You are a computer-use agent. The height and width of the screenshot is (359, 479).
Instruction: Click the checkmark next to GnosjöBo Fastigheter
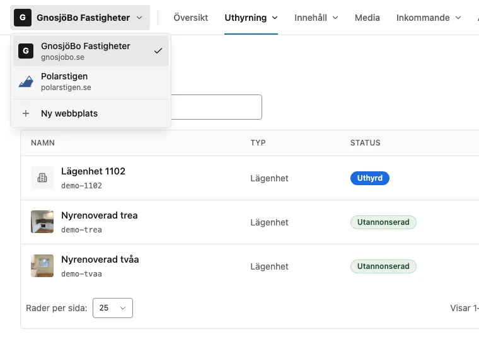coord(158,51)
